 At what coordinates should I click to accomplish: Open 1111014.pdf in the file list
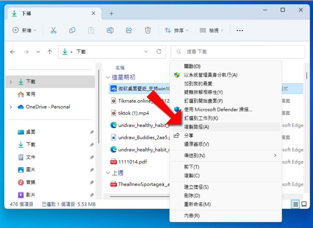click(132, 162)
